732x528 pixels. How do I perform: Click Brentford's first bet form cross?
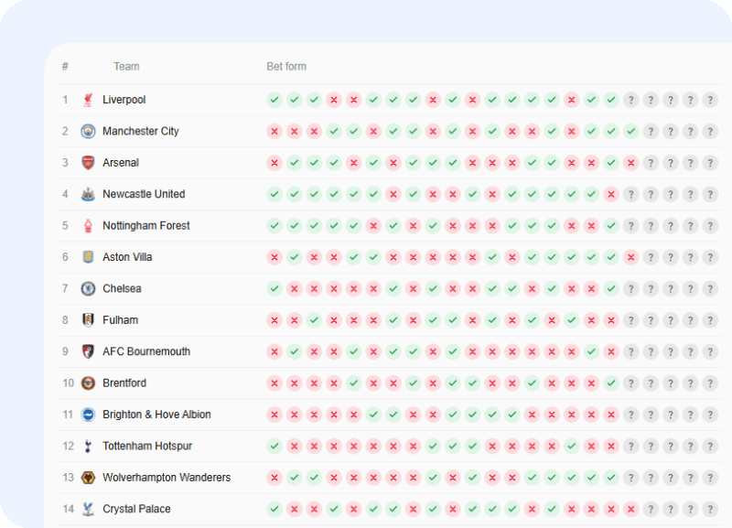pos(274,383)
